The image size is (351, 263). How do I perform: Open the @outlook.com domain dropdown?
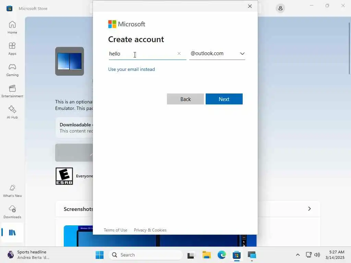[x=217, y=54]
